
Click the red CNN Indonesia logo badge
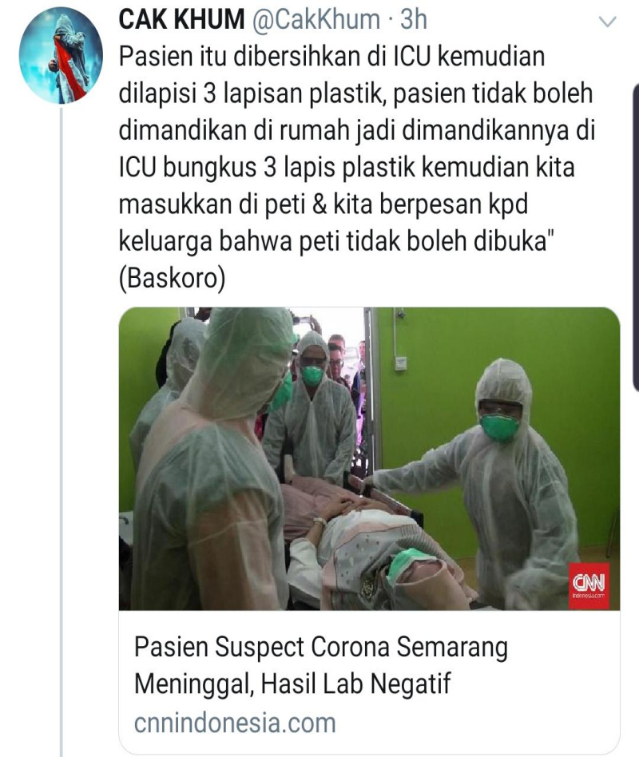point(589,585)
